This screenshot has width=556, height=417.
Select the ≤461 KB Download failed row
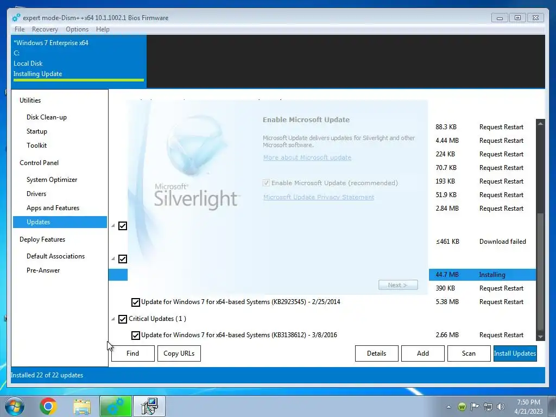click(323, 242)
